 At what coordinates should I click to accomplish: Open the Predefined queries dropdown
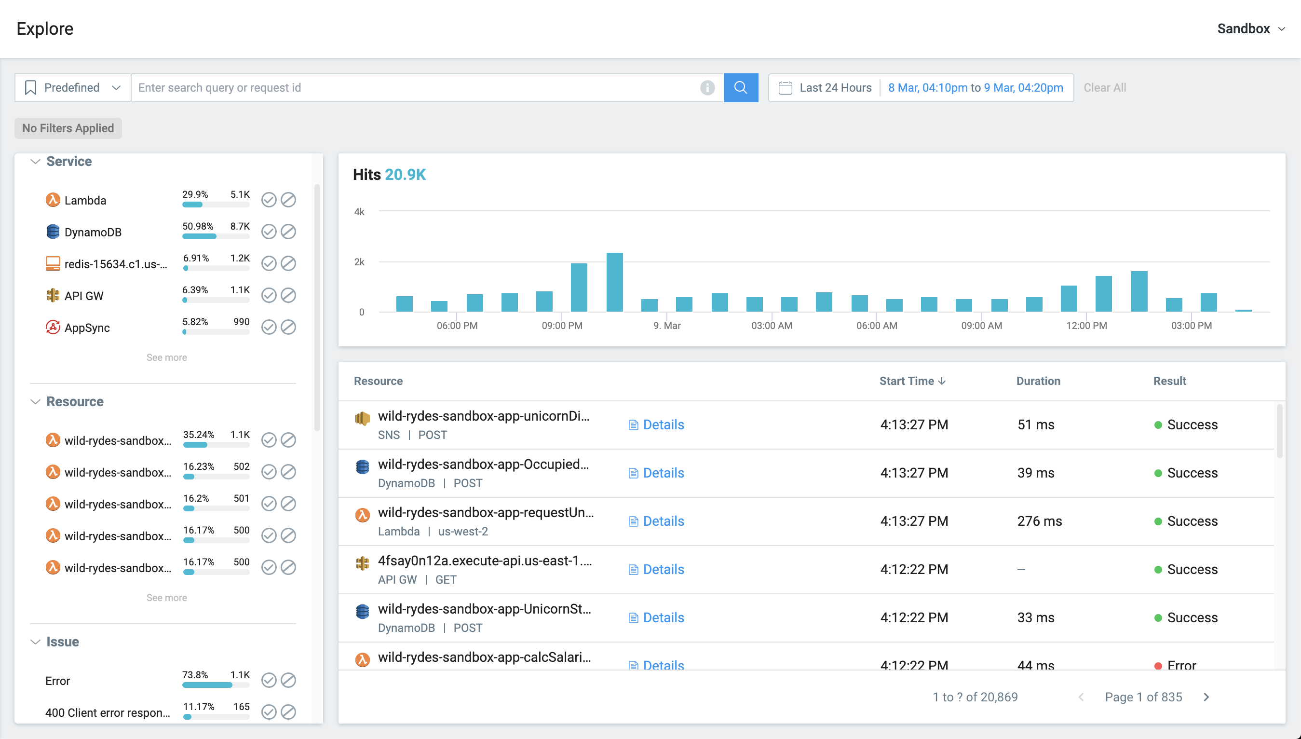tap(73, 88)
